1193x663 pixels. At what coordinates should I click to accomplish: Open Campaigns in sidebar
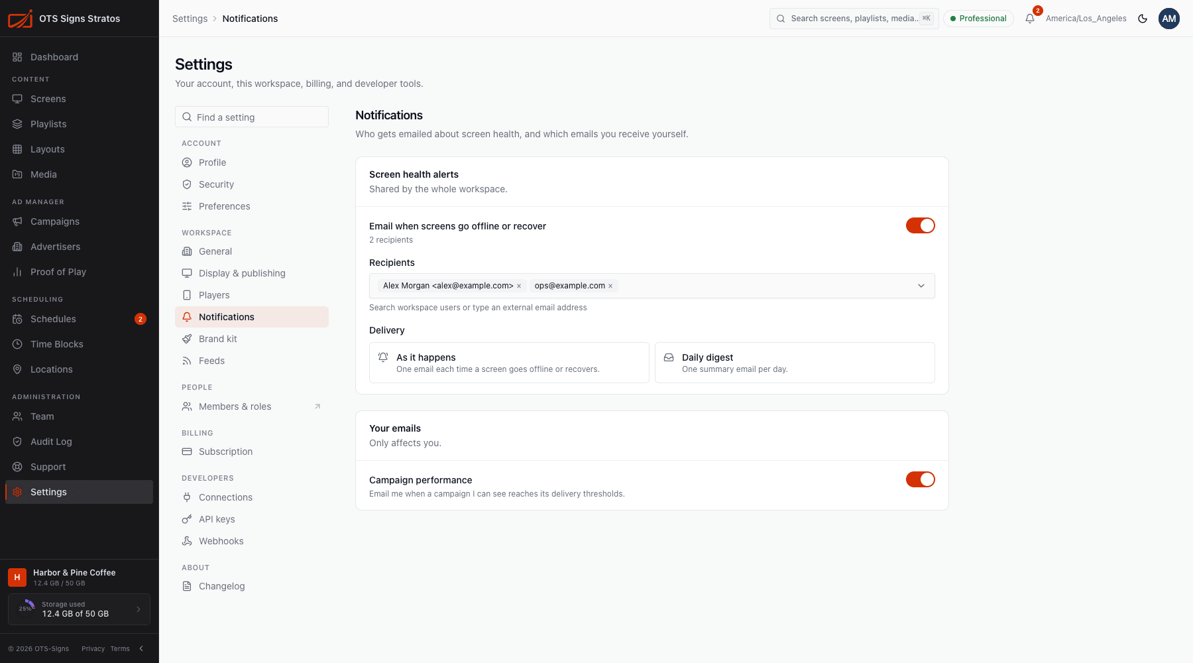click(79, 221)
